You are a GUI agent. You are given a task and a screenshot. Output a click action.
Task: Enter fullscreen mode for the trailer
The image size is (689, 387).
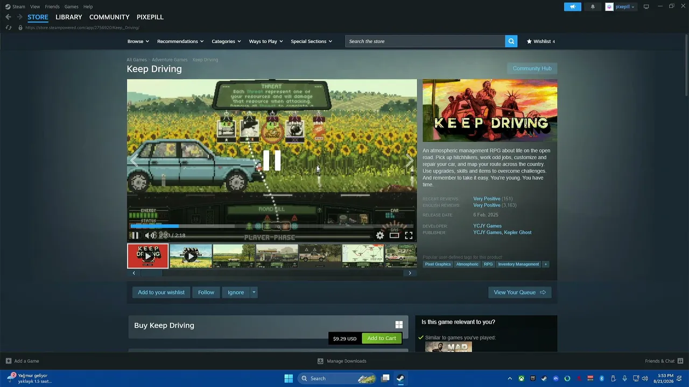[x=409, y=235]
